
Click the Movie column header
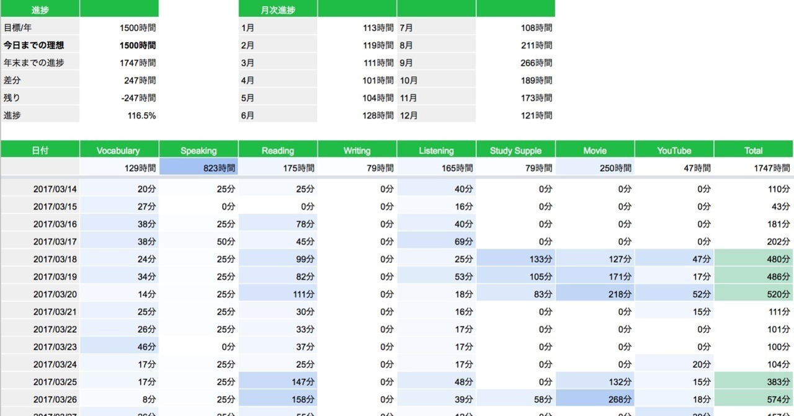tap(595, 150)
